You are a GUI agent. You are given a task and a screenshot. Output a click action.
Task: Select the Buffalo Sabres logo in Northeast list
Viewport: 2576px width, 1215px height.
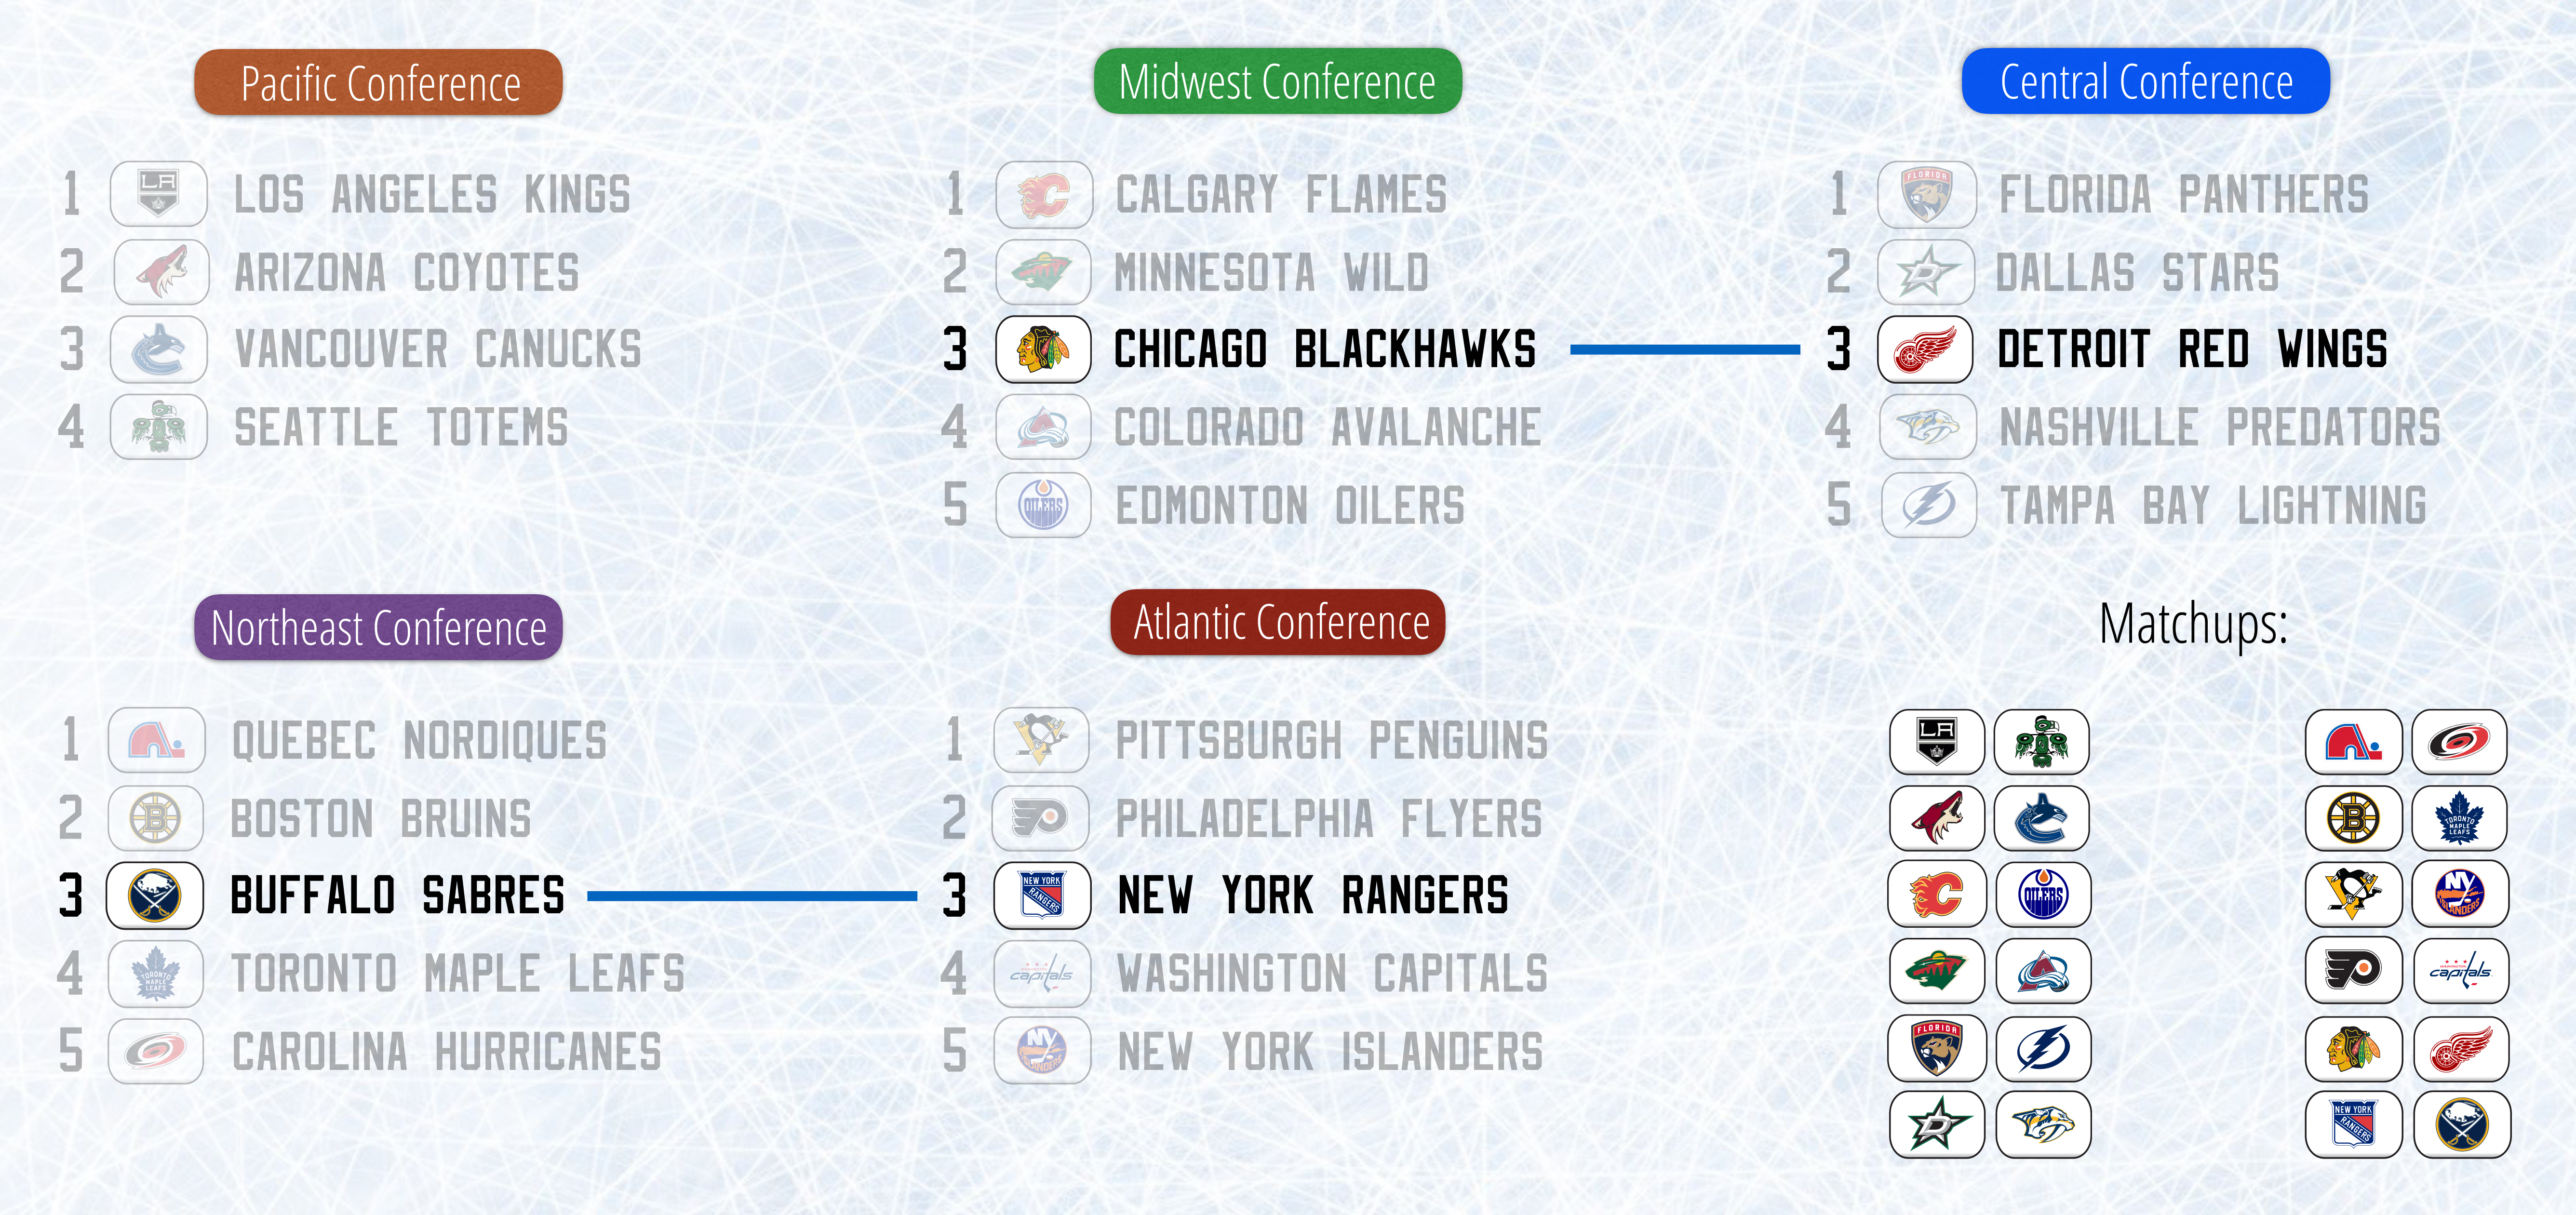155,895
